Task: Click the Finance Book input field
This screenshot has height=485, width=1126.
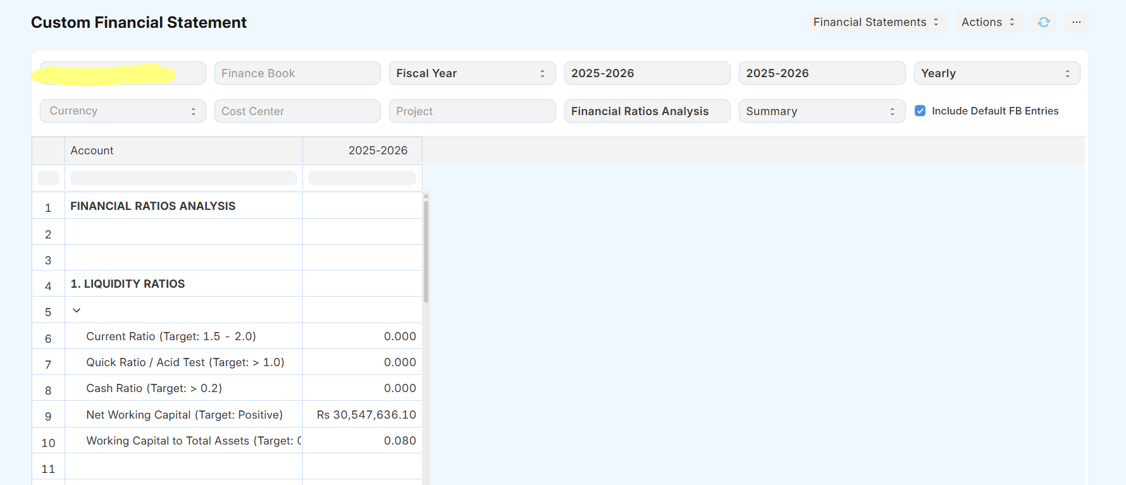Action: [x=297, y=73]
